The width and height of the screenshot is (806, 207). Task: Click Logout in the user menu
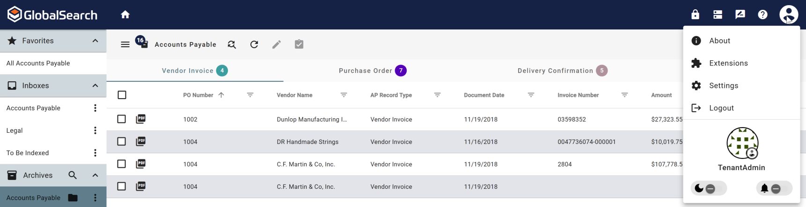click(721, 108)
